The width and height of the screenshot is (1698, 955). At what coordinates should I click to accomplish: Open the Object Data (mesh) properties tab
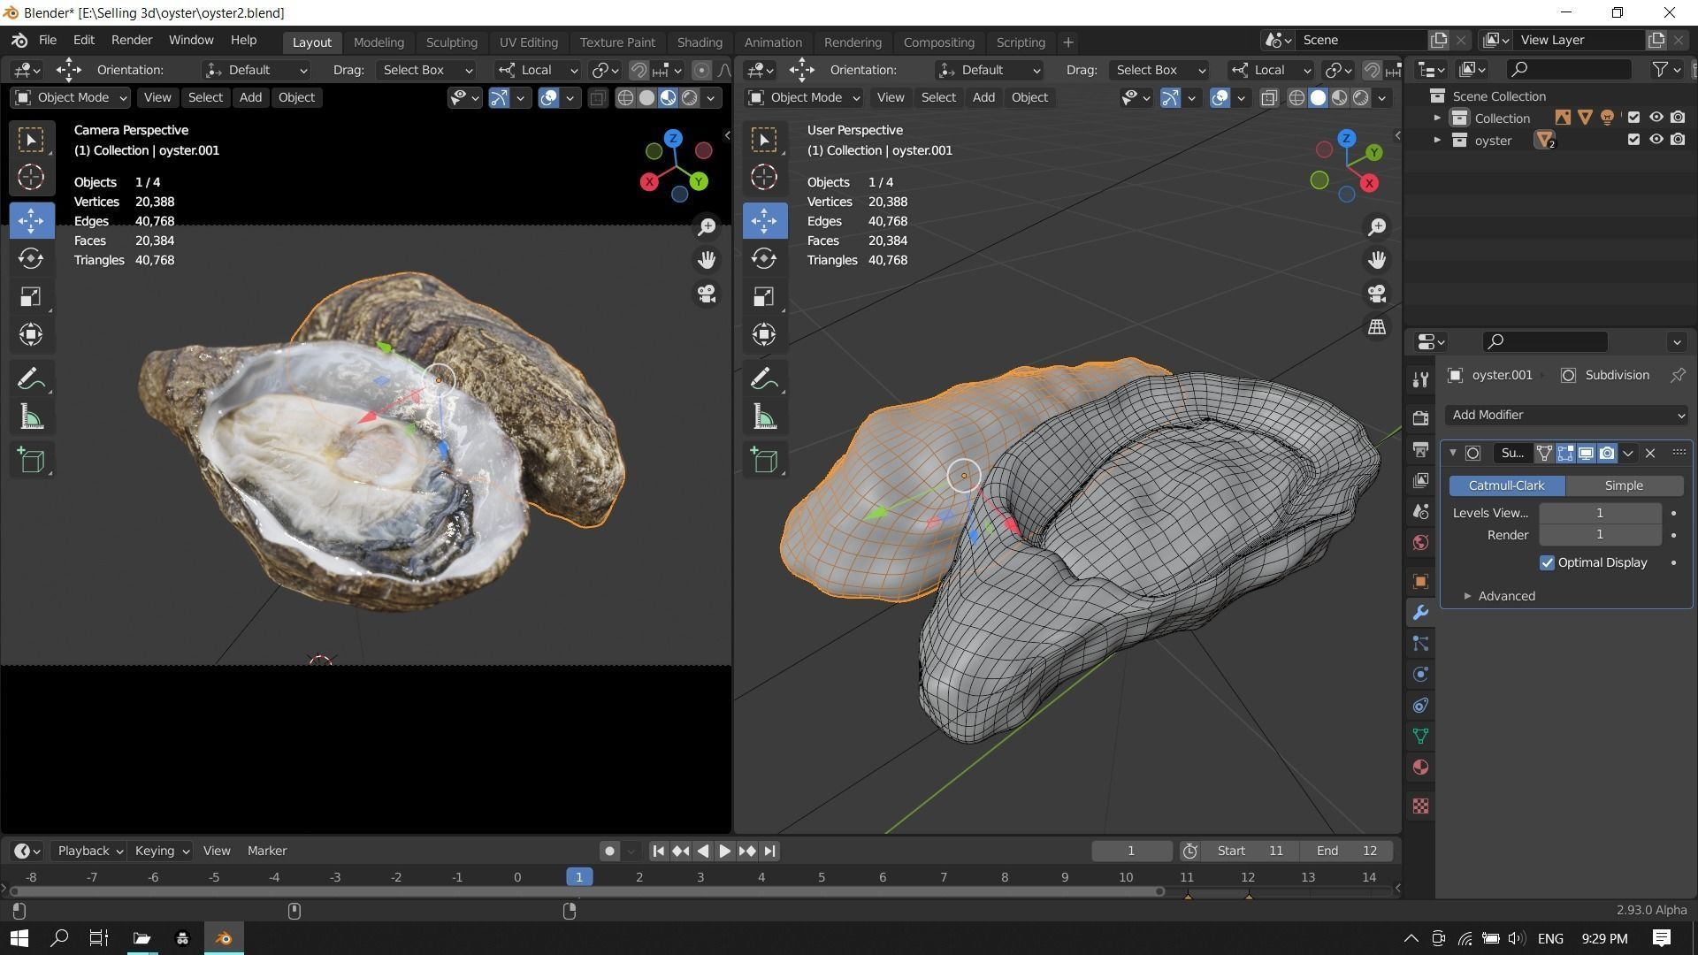tap(1420, 737)
